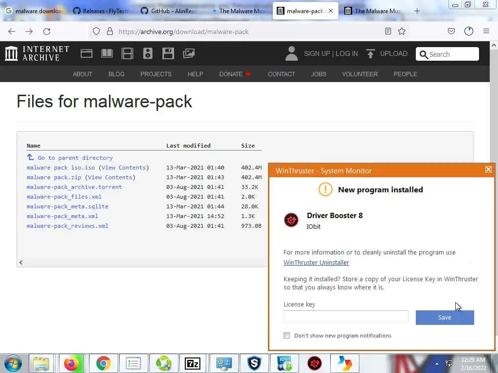Image resolution: width=498 pixels, height=373 pixels.
Task: Open Windows Start menu
Action: [x=13, y=363]
